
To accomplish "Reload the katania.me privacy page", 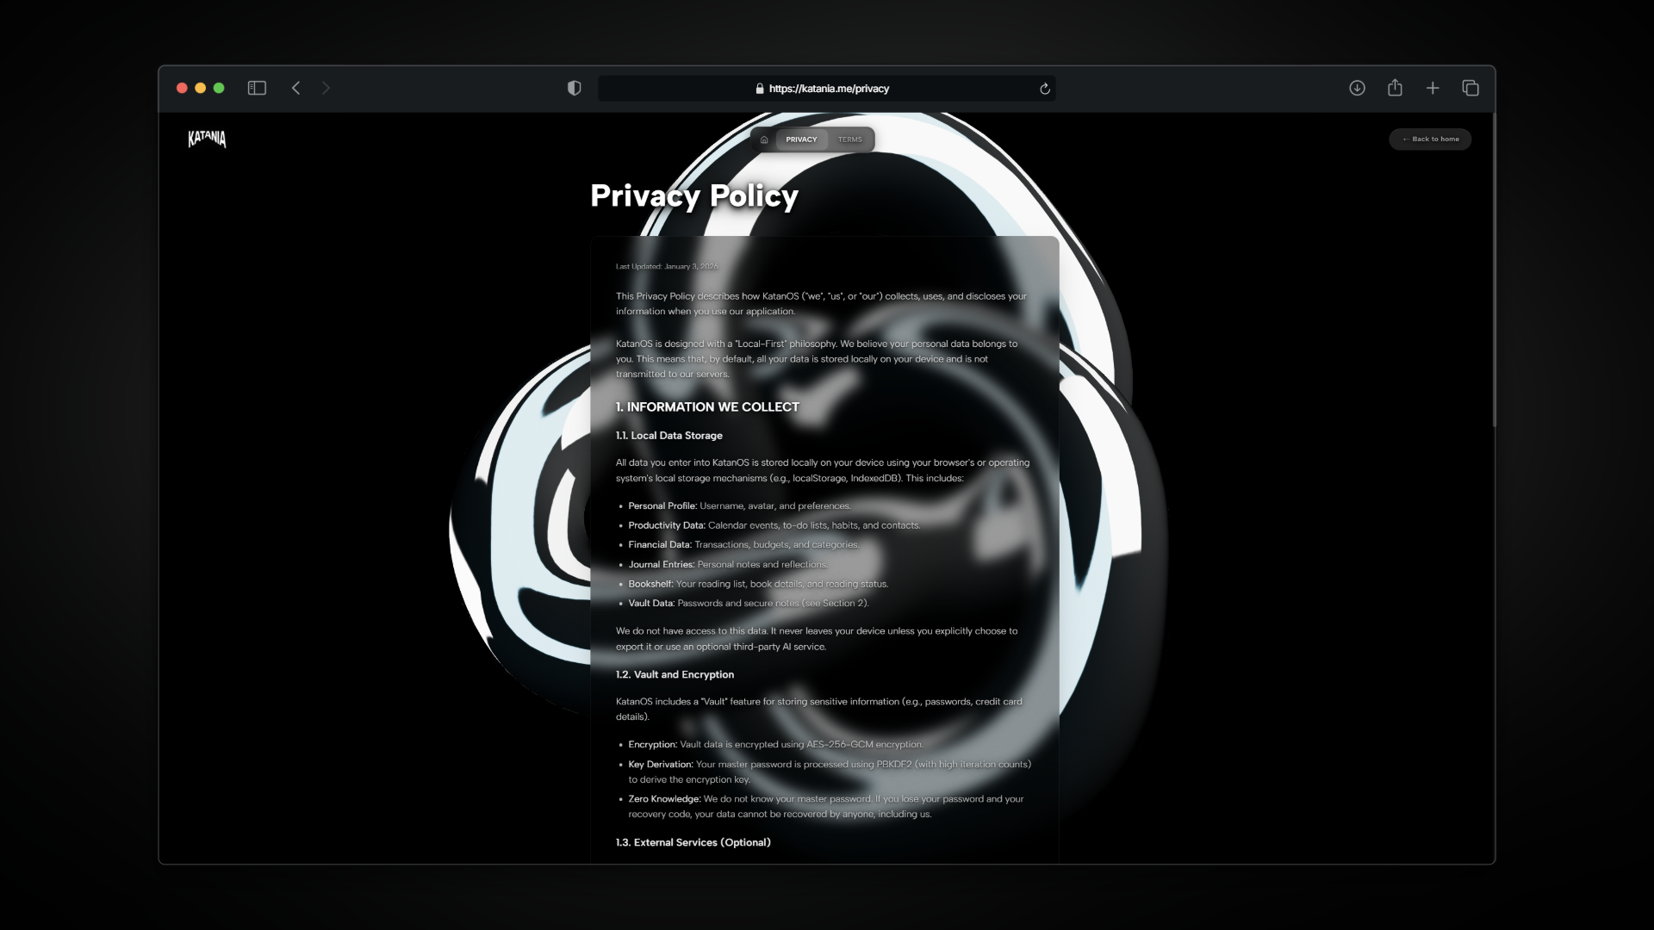I will [1045, 89].
